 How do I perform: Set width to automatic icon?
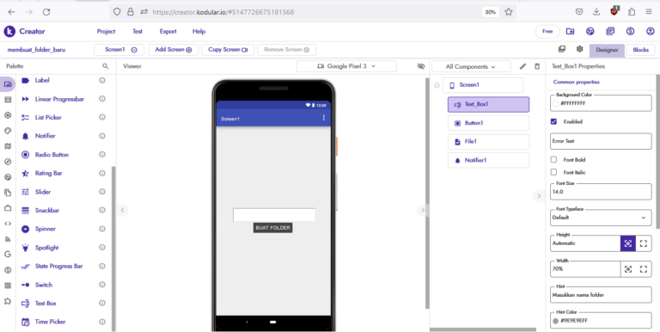(628, 269)
